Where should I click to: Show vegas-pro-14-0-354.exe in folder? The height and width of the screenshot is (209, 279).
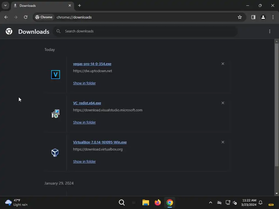84,83
